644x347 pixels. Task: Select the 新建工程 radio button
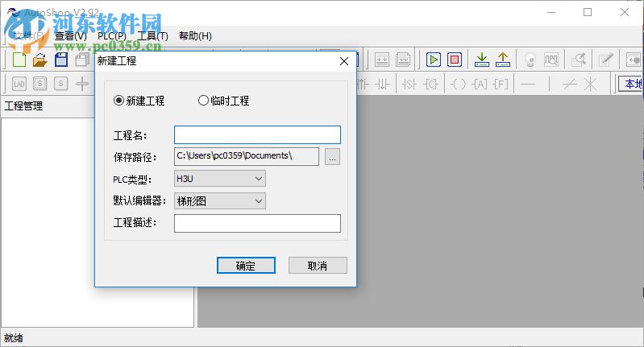click(118, 101)
